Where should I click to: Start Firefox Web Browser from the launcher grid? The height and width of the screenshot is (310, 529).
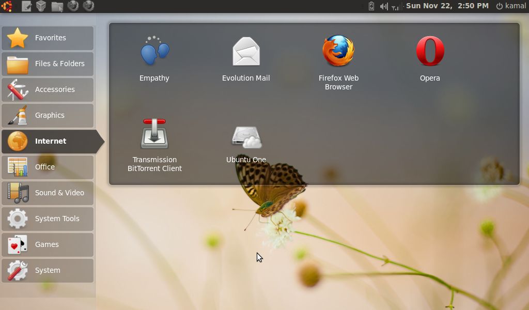tap(338, 63)
